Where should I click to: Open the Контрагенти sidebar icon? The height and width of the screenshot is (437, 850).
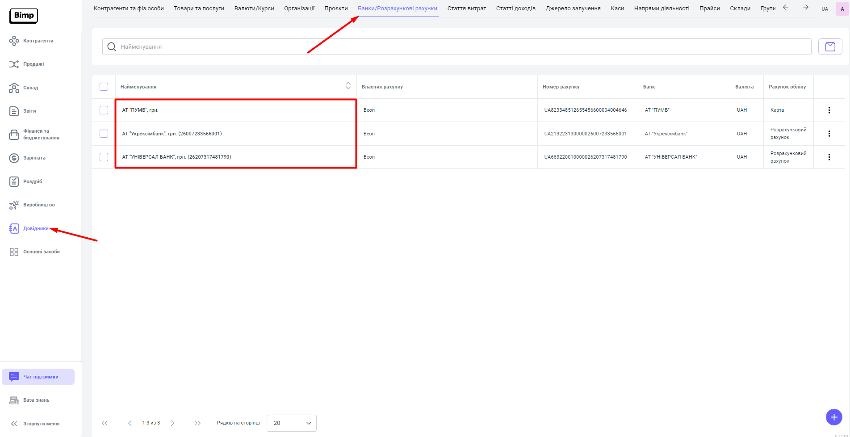[x=14, y=41]
